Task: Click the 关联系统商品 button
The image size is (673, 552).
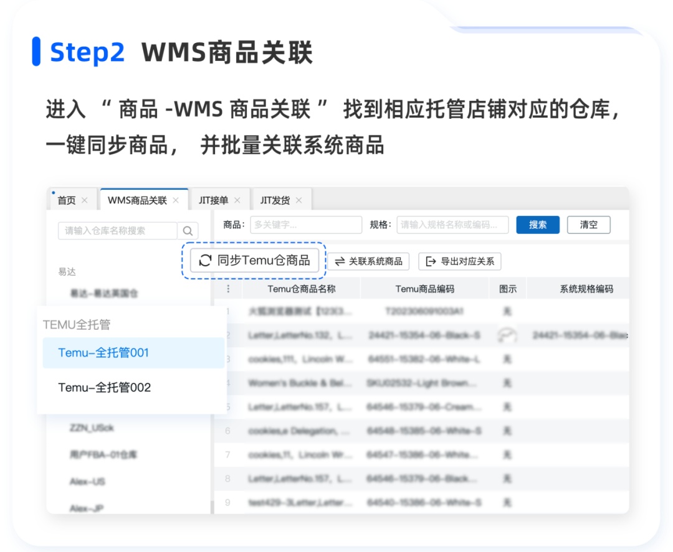Action: (369, 261)
